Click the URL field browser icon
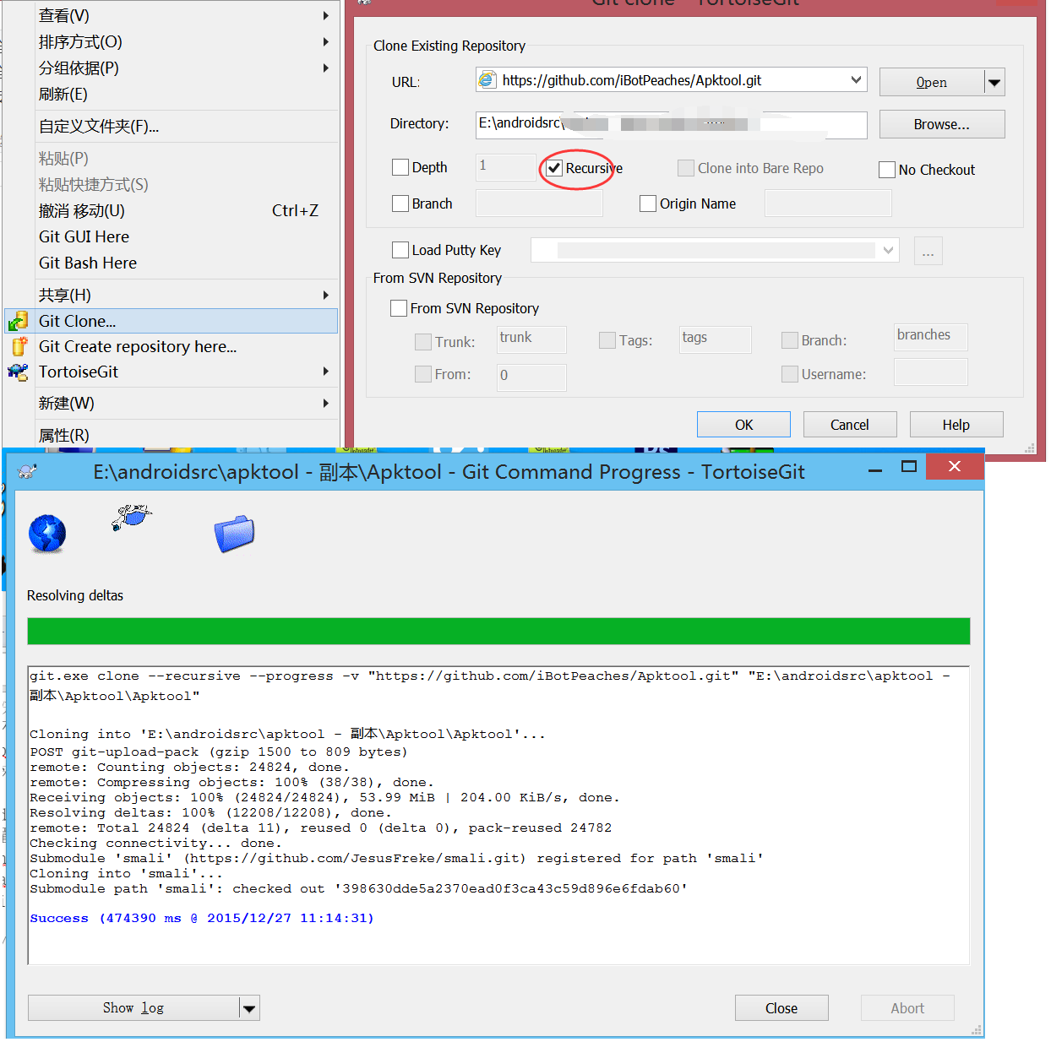 (x=487, y=80)
